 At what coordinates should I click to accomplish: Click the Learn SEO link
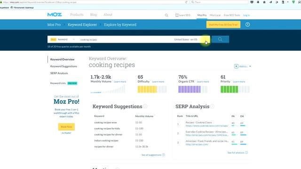(x=185, y=15)
